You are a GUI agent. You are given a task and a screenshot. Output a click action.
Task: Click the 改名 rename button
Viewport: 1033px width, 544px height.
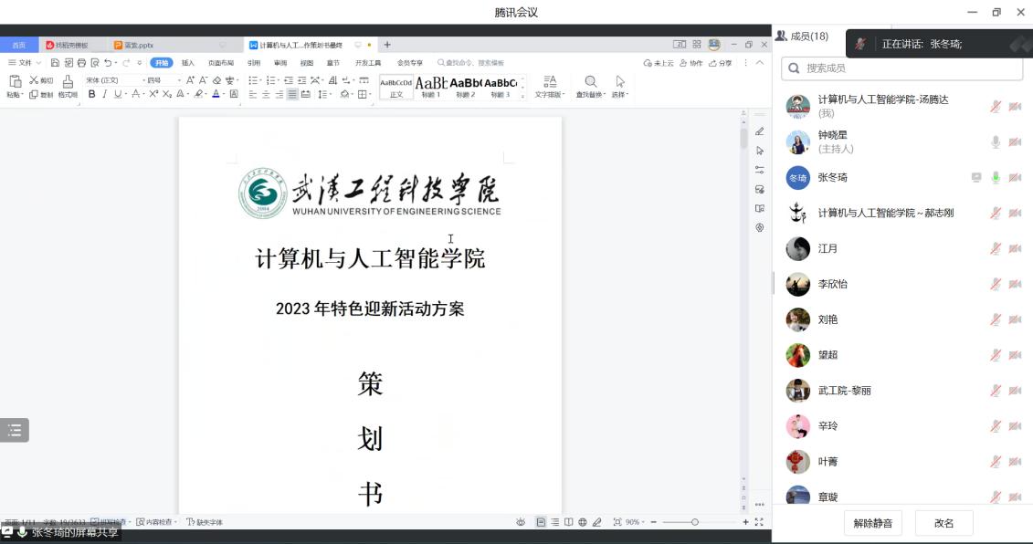(943, 523)
